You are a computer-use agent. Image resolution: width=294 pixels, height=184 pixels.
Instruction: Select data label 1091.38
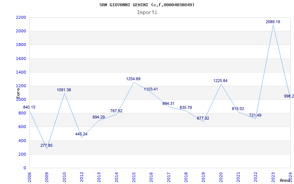pyautogui.click(x=64, y=90)
